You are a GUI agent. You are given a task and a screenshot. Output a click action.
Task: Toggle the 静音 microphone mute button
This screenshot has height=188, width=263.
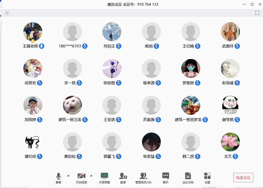tap(59, 176)
